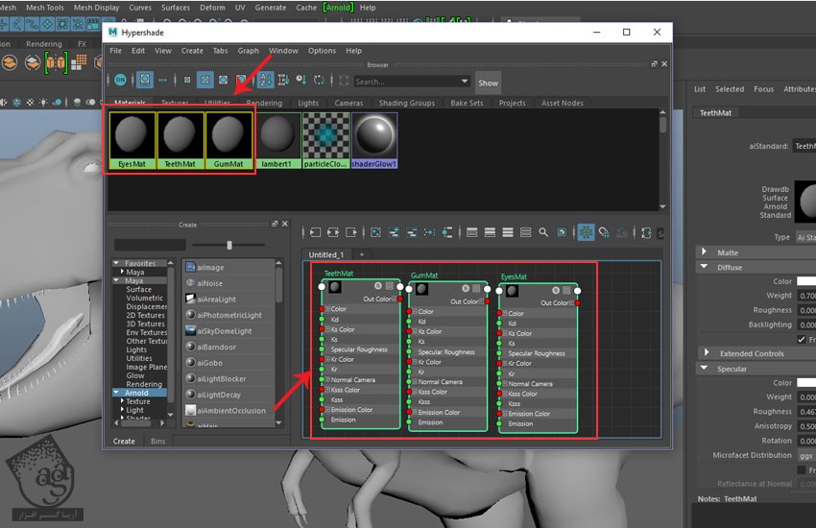Toggle the ON swatch render icon
Viewport: 816px width, 528px height.
[120, 80]
